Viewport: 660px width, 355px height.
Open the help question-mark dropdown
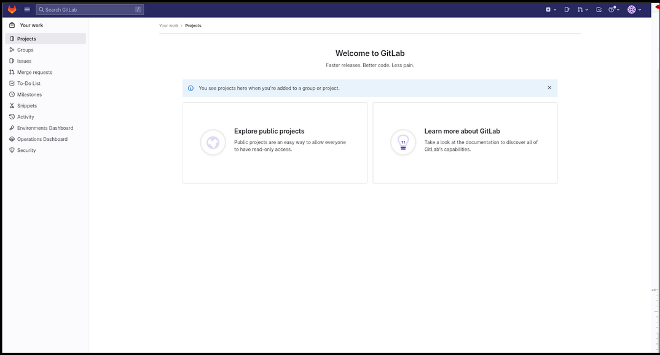pyautogui.click(x=614, y=9)
